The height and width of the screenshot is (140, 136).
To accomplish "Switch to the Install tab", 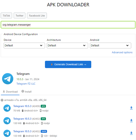I will click(x=26, y=91).
